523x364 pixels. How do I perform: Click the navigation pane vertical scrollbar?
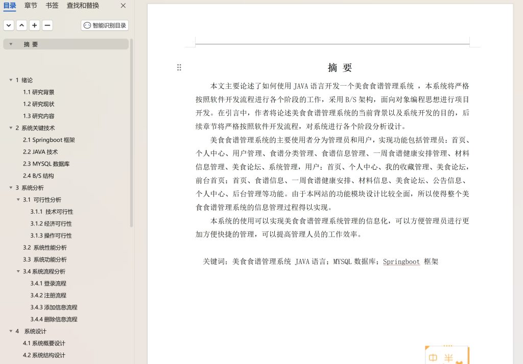tap(131, 133)
